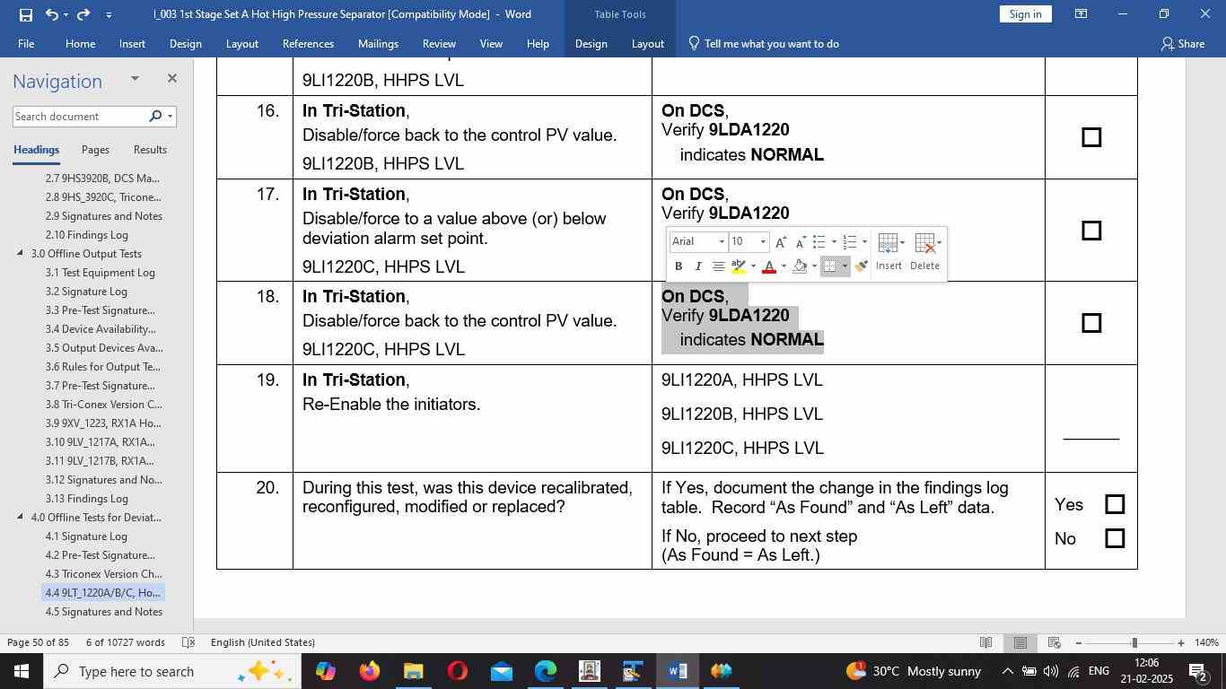Go to heading 3.13 Findings Log
Screen dimensions: 1226x689
(x=87, y=499)
